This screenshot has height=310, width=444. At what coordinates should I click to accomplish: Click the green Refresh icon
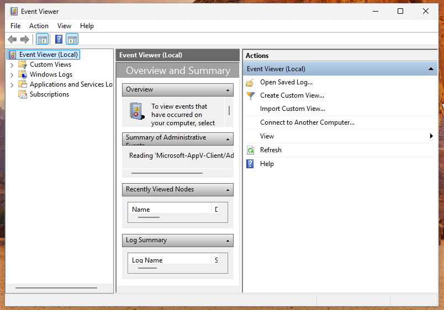click(250, 150)
